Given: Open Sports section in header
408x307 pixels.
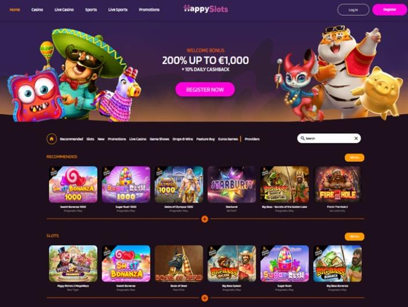Looking at the screenshot, I should (91, 10).
